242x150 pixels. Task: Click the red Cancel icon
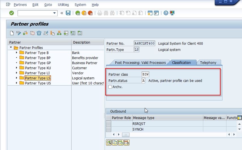point(90,13)
